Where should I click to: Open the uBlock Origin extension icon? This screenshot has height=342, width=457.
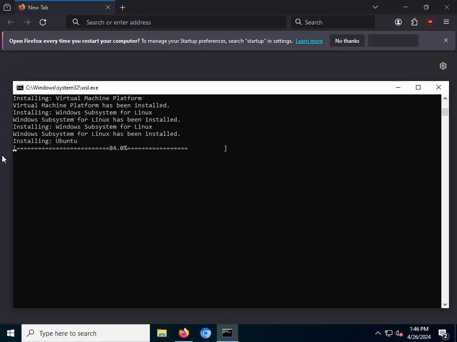[430, 22]
